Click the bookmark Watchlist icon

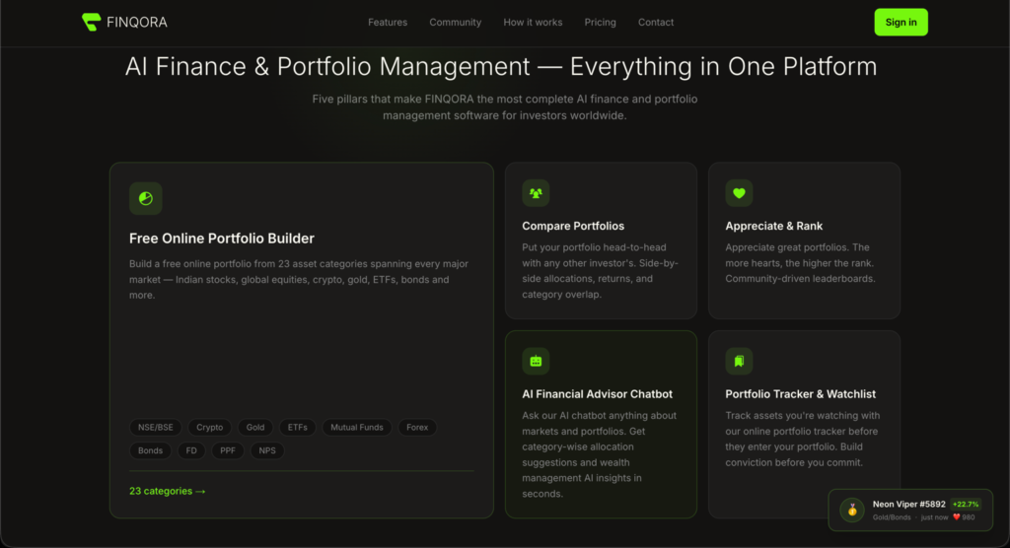[x=739, y=362]
